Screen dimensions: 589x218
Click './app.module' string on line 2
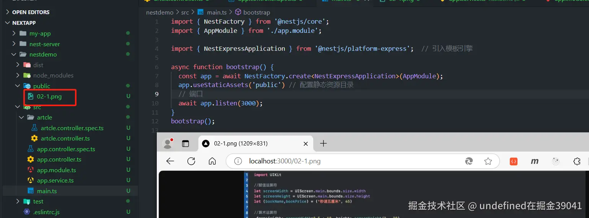[x=292, y=31]
